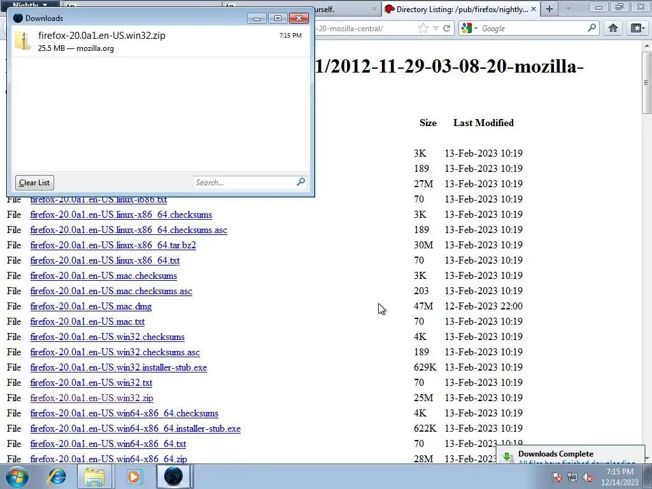Download firefox-20.0a1.en-US.win32.installer-stub.exe

pos(118,367)
